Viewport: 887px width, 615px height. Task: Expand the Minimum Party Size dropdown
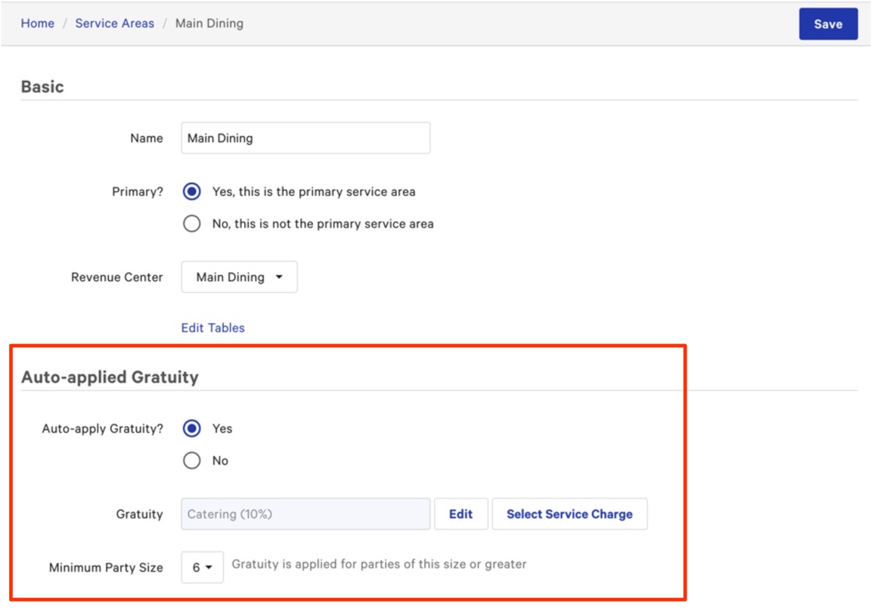(x=202, y=567)
